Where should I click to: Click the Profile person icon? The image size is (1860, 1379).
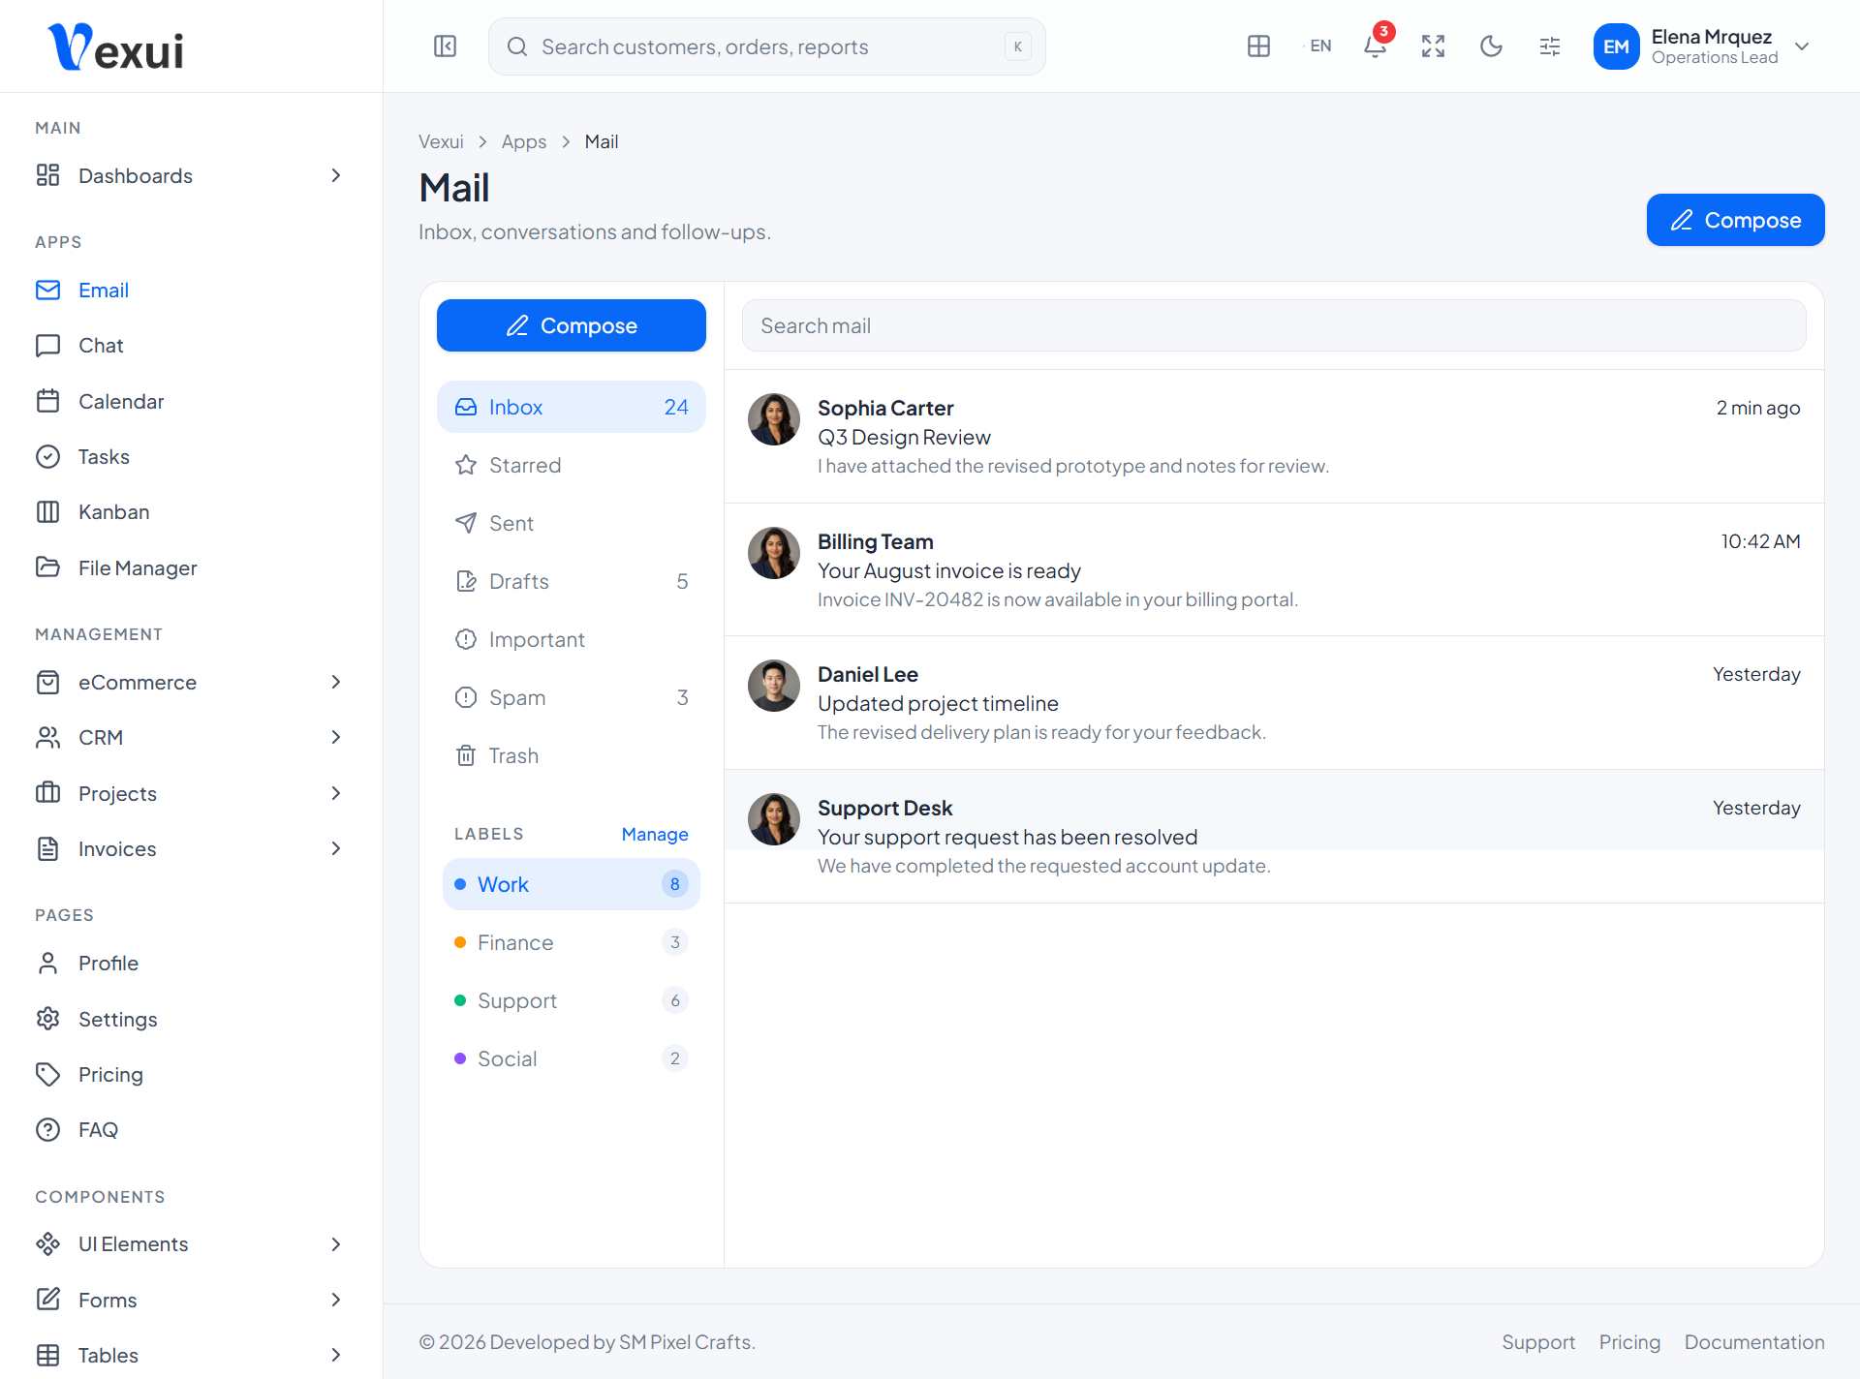click(47, 963)
